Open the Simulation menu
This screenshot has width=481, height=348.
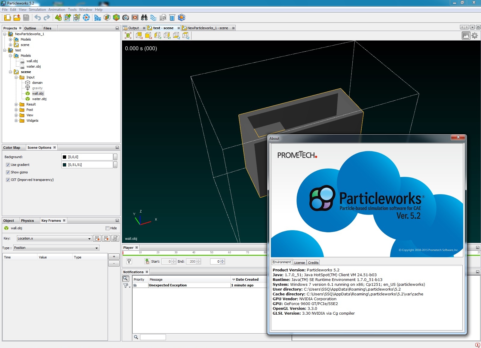click(37, 10)
